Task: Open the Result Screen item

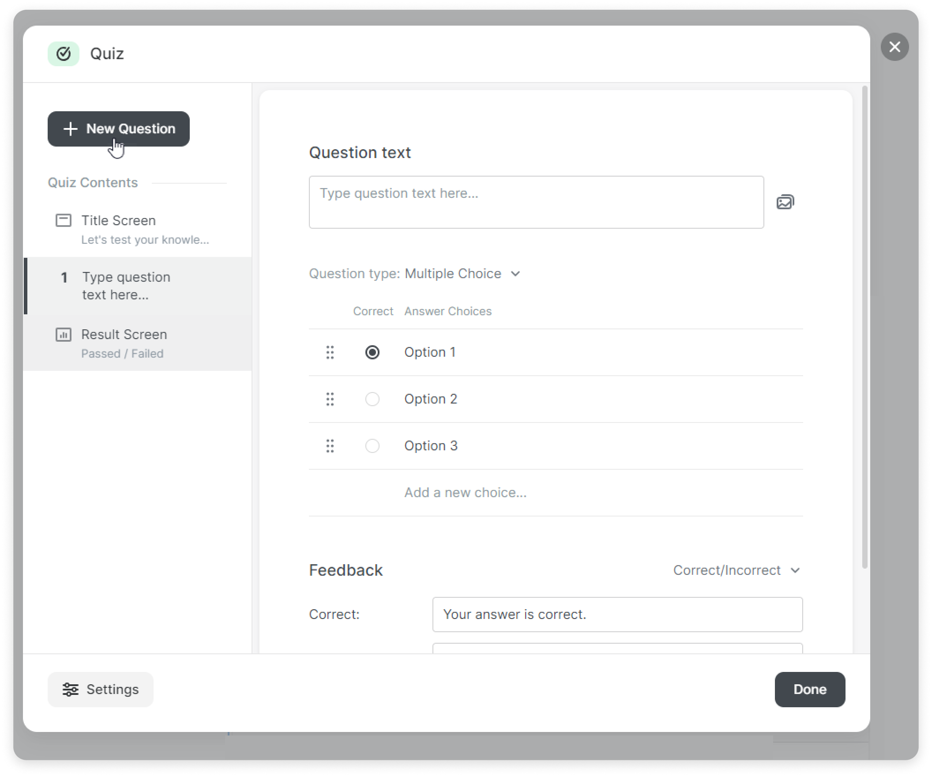Action: [x=138, y=343]
